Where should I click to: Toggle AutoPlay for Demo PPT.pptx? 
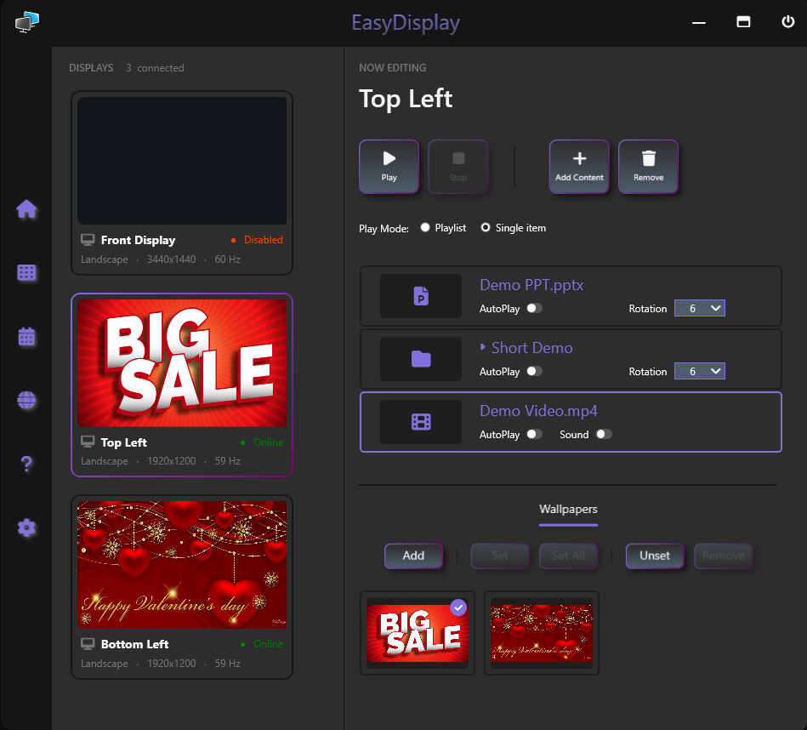tap(534, 308)
